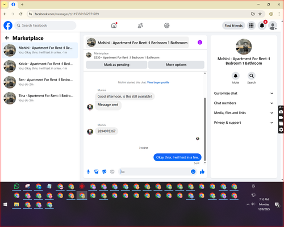Reload the page with browser refresh icon
The width and height of the screenshot is (284, 227).
point(21,14)
